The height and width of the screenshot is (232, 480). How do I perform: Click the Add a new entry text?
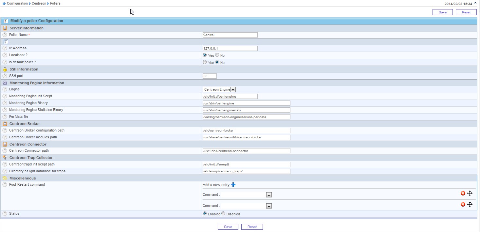[x=216, y=185]
